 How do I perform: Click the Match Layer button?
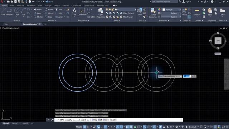click(x=126, y=17)
